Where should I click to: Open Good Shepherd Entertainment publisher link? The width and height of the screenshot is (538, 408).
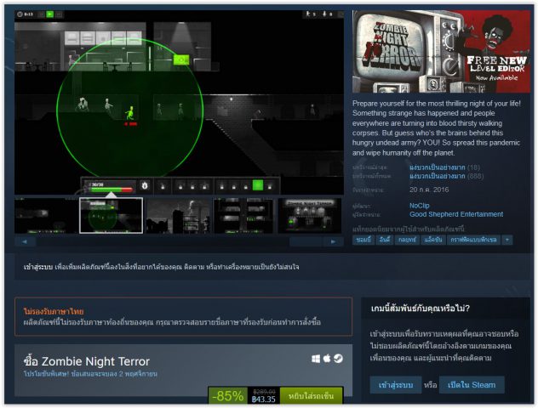[x=455, y=214]
